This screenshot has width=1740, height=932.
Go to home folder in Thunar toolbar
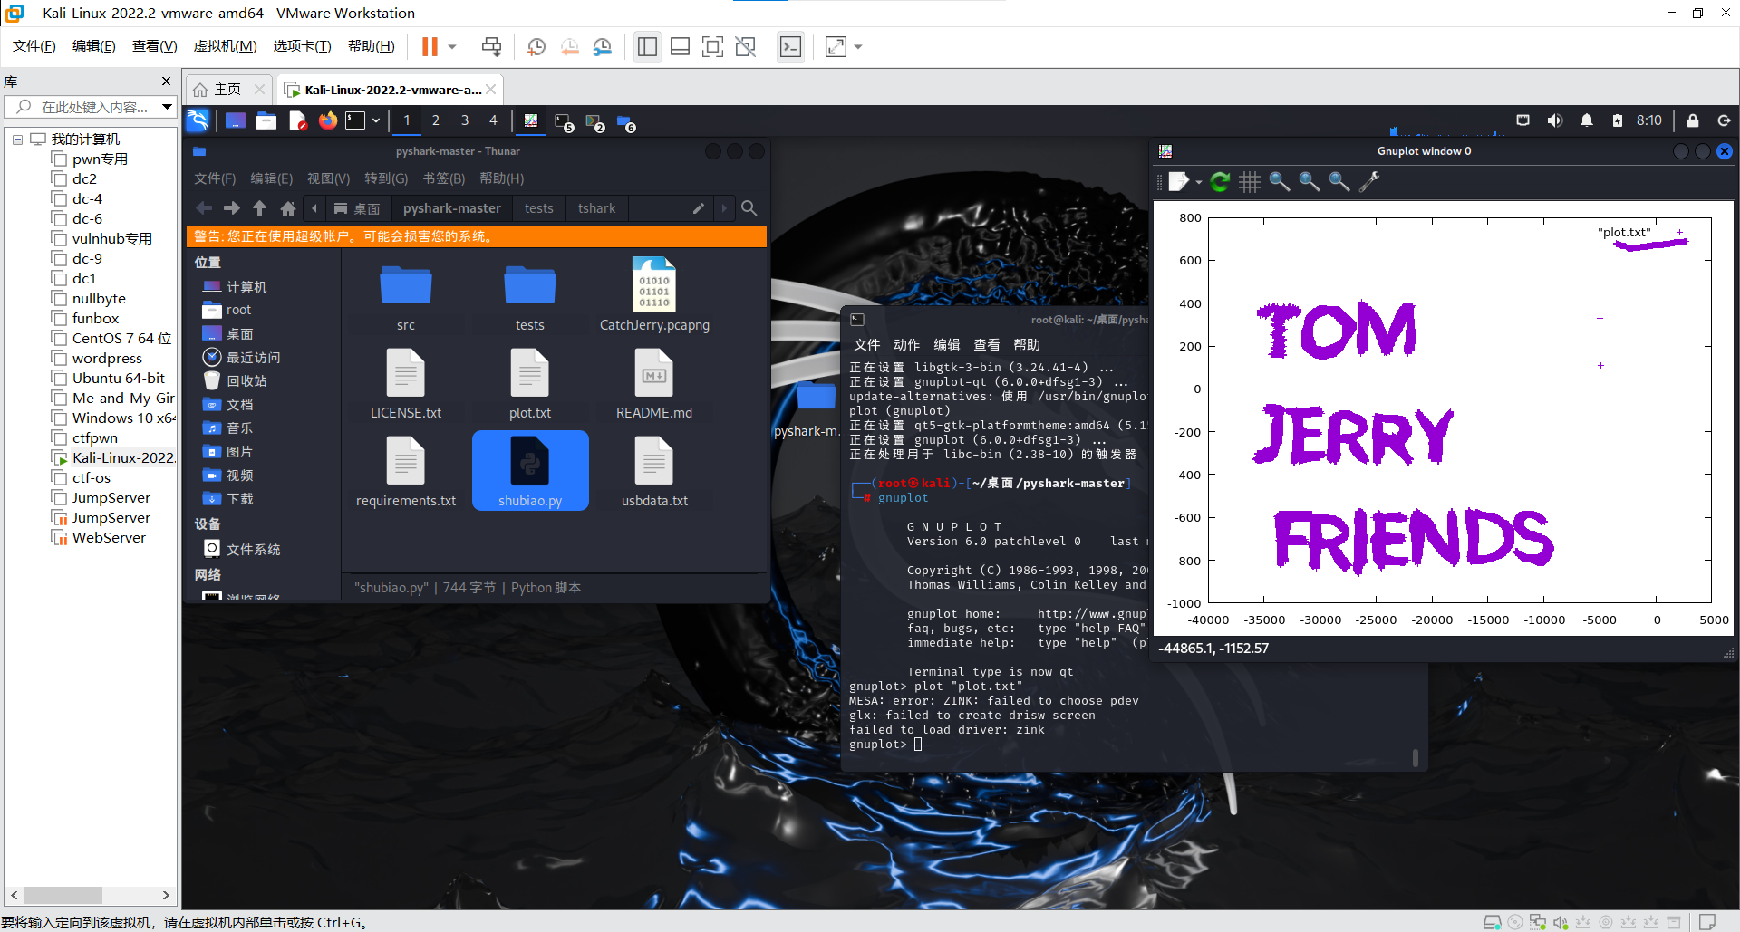point(288,208)
